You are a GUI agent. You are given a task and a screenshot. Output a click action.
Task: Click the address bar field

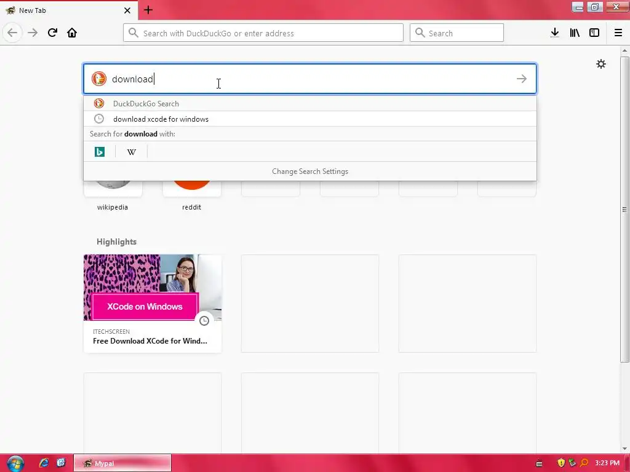[x=263, y=33]
